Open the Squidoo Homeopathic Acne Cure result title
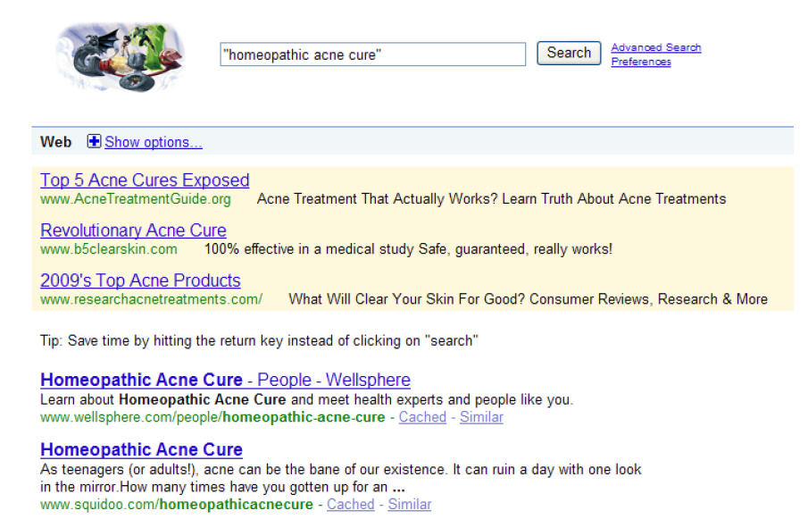Viewport: 808px width, 519px height. click(x=141, y=449)
